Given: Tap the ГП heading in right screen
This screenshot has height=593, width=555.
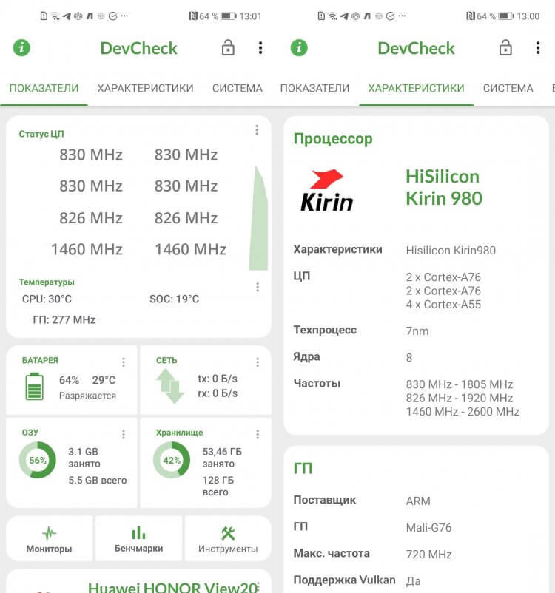Looking at the screenshot, I should (x=303, y=468).
